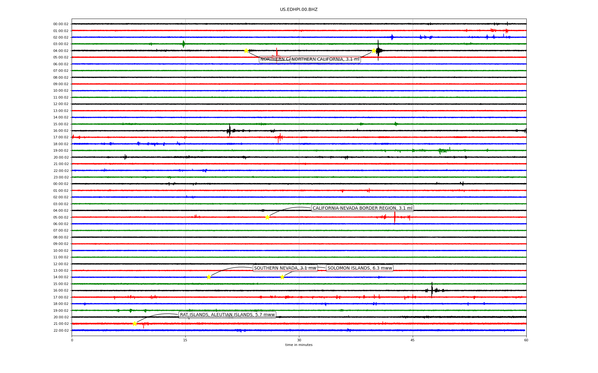Click 'CALIFORNIA-NEVADA BORDER REGION, 3.1 ml' label
The height and width of the screenshot is (373, 598).
362,208
